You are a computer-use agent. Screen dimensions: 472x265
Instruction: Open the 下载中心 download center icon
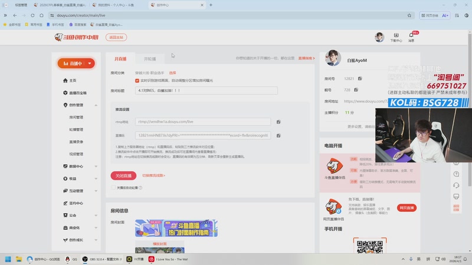(396, 37)
